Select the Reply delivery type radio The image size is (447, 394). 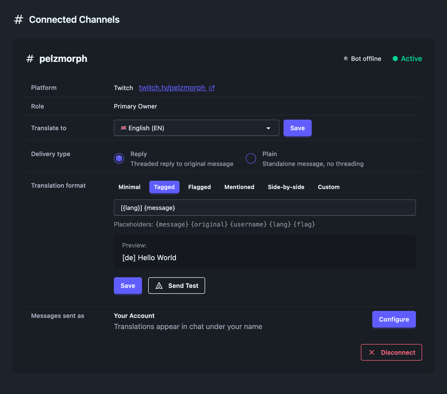(119, 158)
